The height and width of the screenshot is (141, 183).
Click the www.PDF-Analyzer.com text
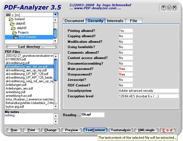(x=95, y=8)
